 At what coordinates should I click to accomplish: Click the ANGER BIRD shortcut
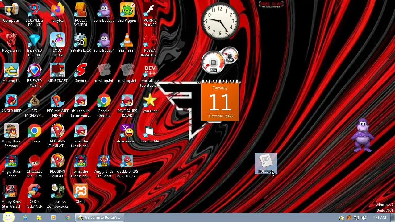coord(11,103)
